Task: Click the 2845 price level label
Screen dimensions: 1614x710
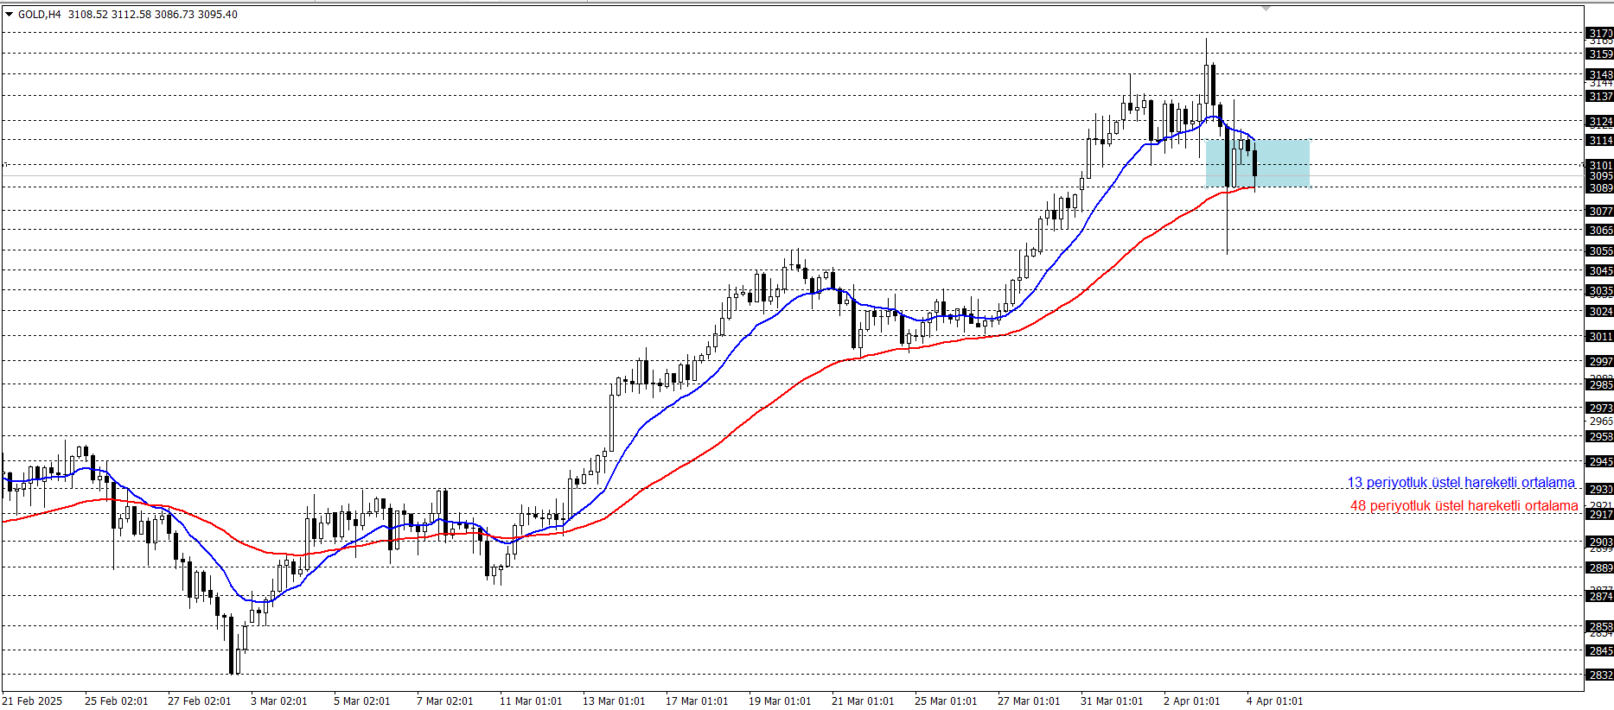Action: pos(1600,651)
